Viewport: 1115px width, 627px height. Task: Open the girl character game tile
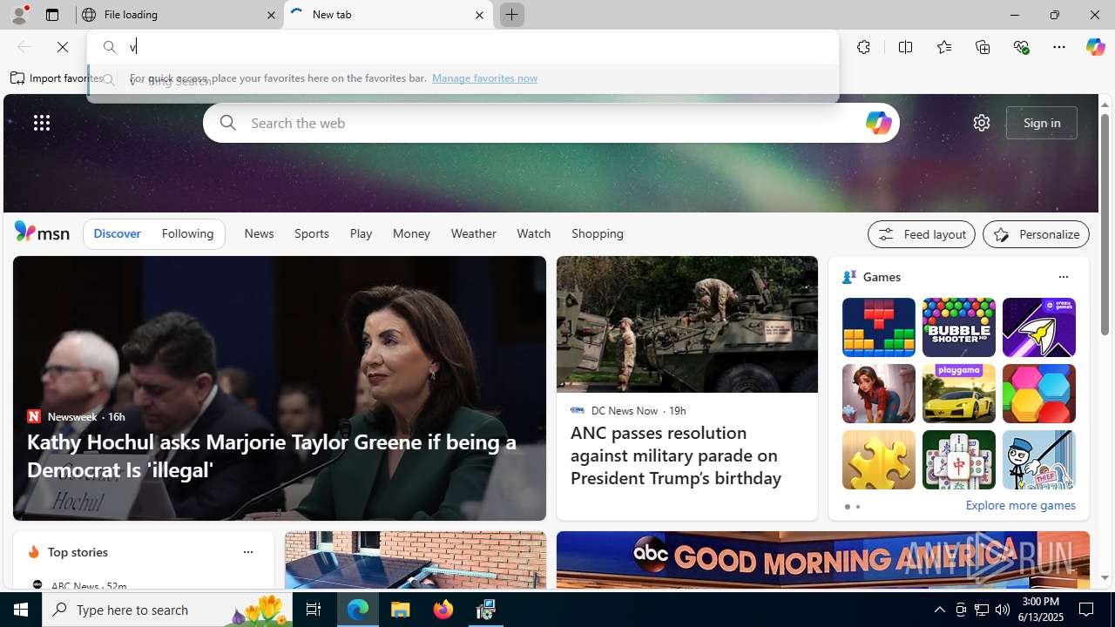coord(878,394)
